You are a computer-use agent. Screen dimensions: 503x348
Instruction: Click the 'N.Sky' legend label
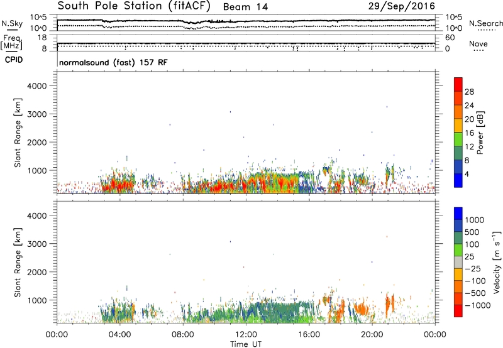coord(12,23)
